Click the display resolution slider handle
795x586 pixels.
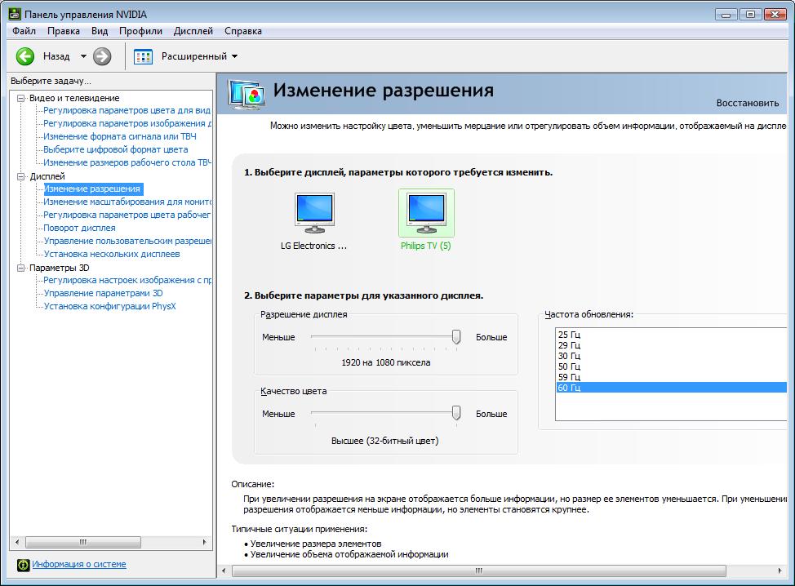coord(456,337)
